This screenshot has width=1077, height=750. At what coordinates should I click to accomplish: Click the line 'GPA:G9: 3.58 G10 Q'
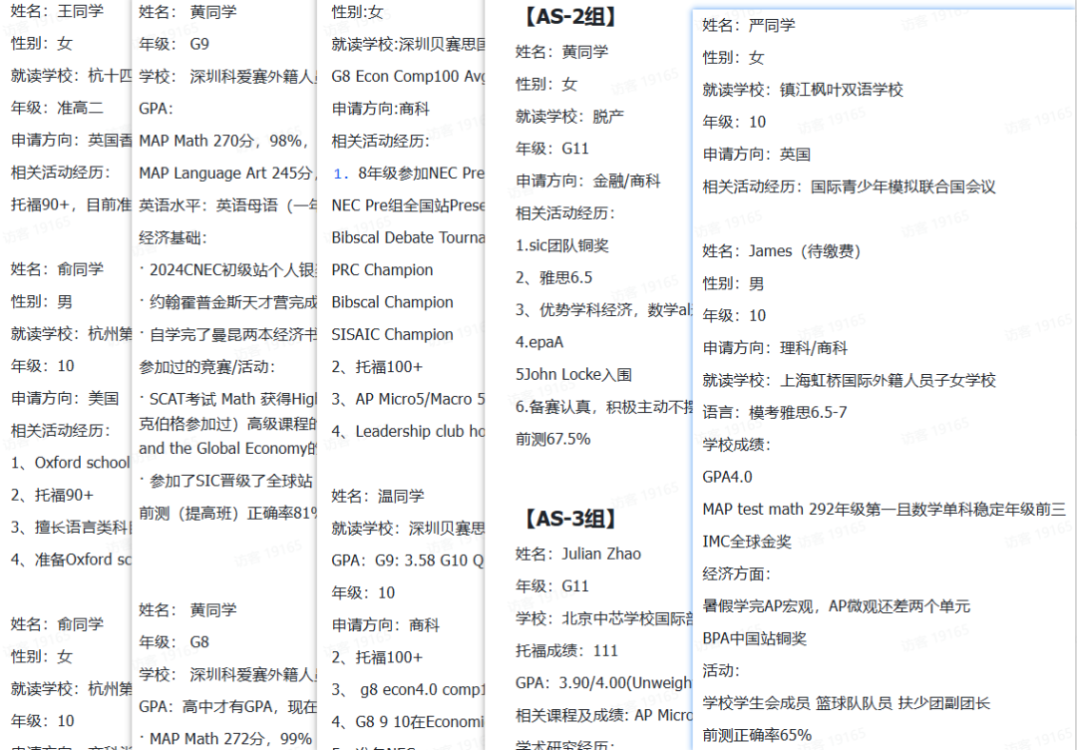[409, 561]
